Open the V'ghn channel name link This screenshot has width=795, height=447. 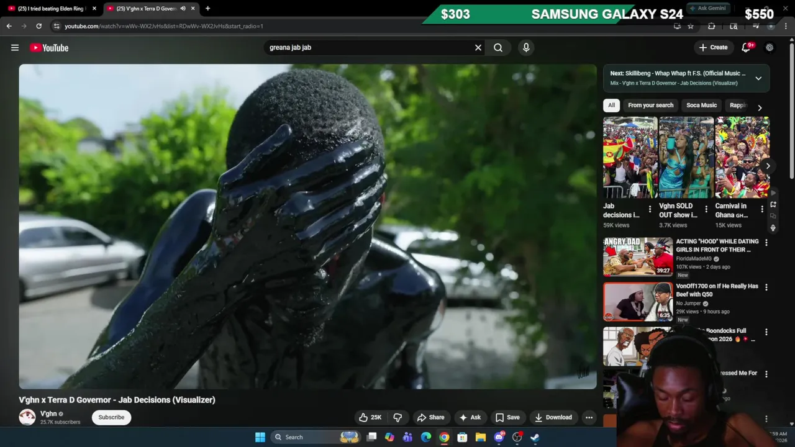[x=48, y=413]
